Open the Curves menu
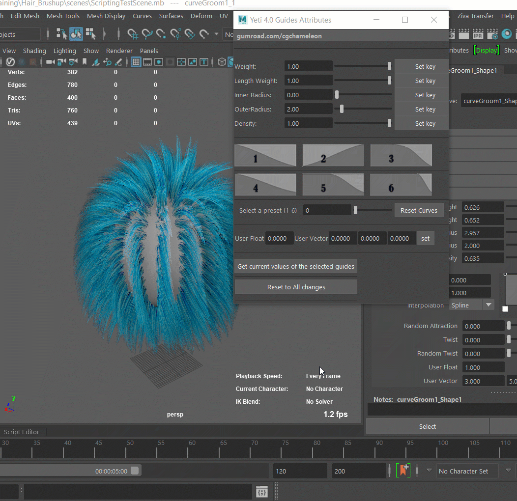The width and height of the screenshot is (517, 501). point(142,16)
